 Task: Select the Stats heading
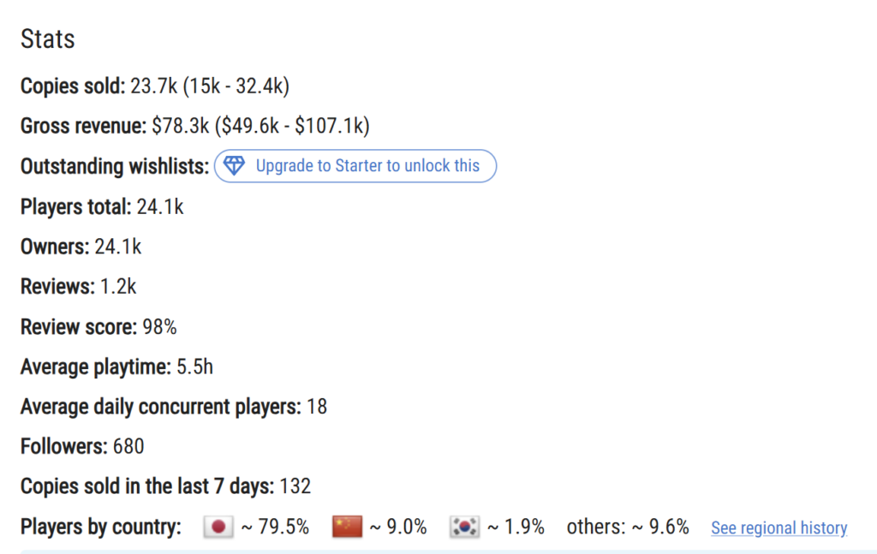coord(48,39)
